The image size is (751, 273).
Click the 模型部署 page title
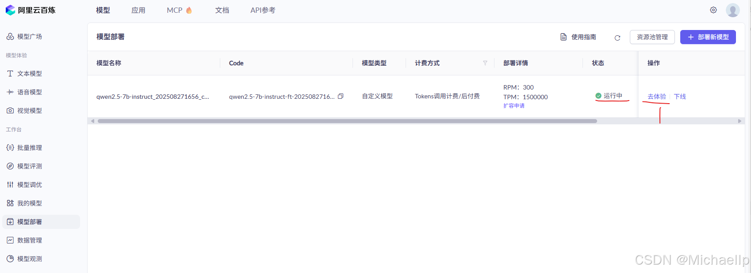click(111, 37)
